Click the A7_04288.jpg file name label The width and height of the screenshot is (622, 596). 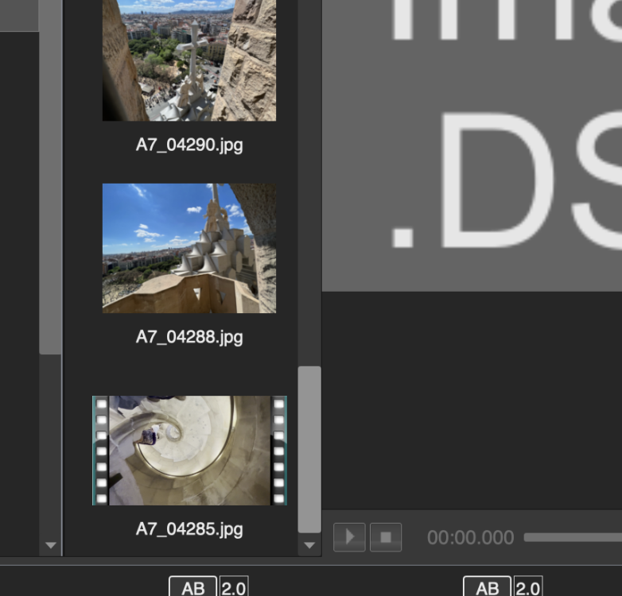point(189,337)
